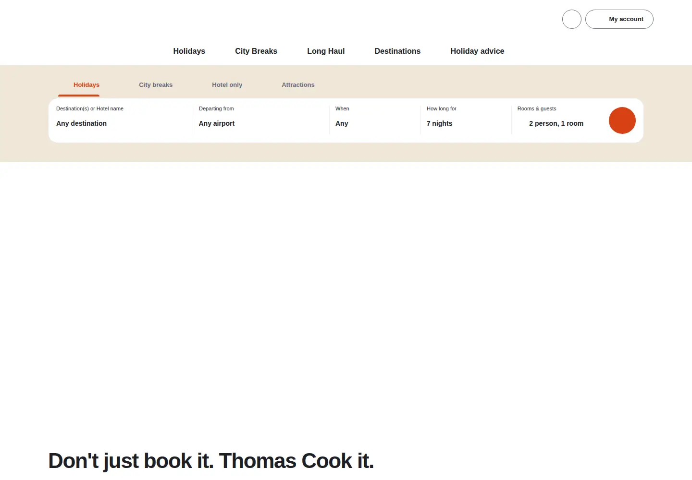Open the Departing from Any airport selector

click(x=261, y=120)
